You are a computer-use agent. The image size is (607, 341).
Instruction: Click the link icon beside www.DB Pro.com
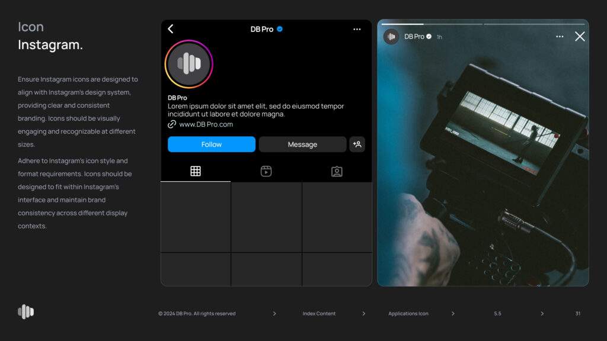(172, 124)
